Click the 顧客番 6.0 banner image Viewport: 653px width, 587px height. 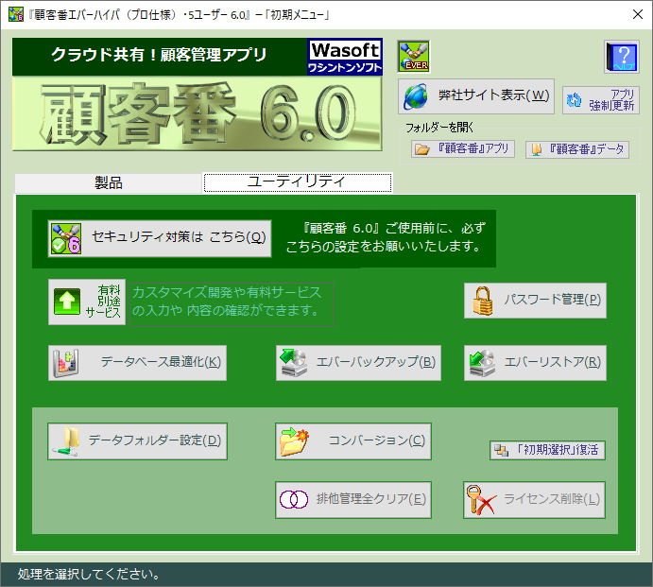[x=197, y=113]
